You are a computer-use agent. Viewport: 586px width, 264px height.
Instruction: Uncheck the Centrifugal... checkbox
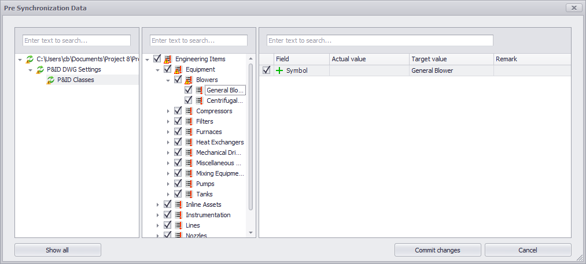[189, 101]
